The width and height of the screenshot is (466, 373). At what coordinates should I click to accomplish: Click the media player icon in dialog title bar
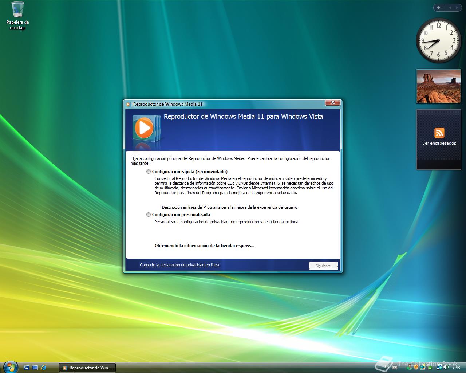128,104
